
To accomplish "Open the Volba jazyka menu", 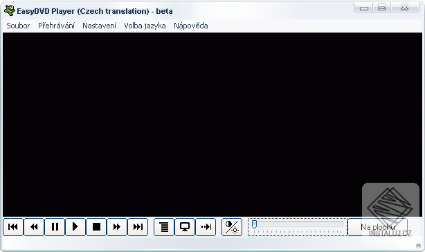I will 145,26.
